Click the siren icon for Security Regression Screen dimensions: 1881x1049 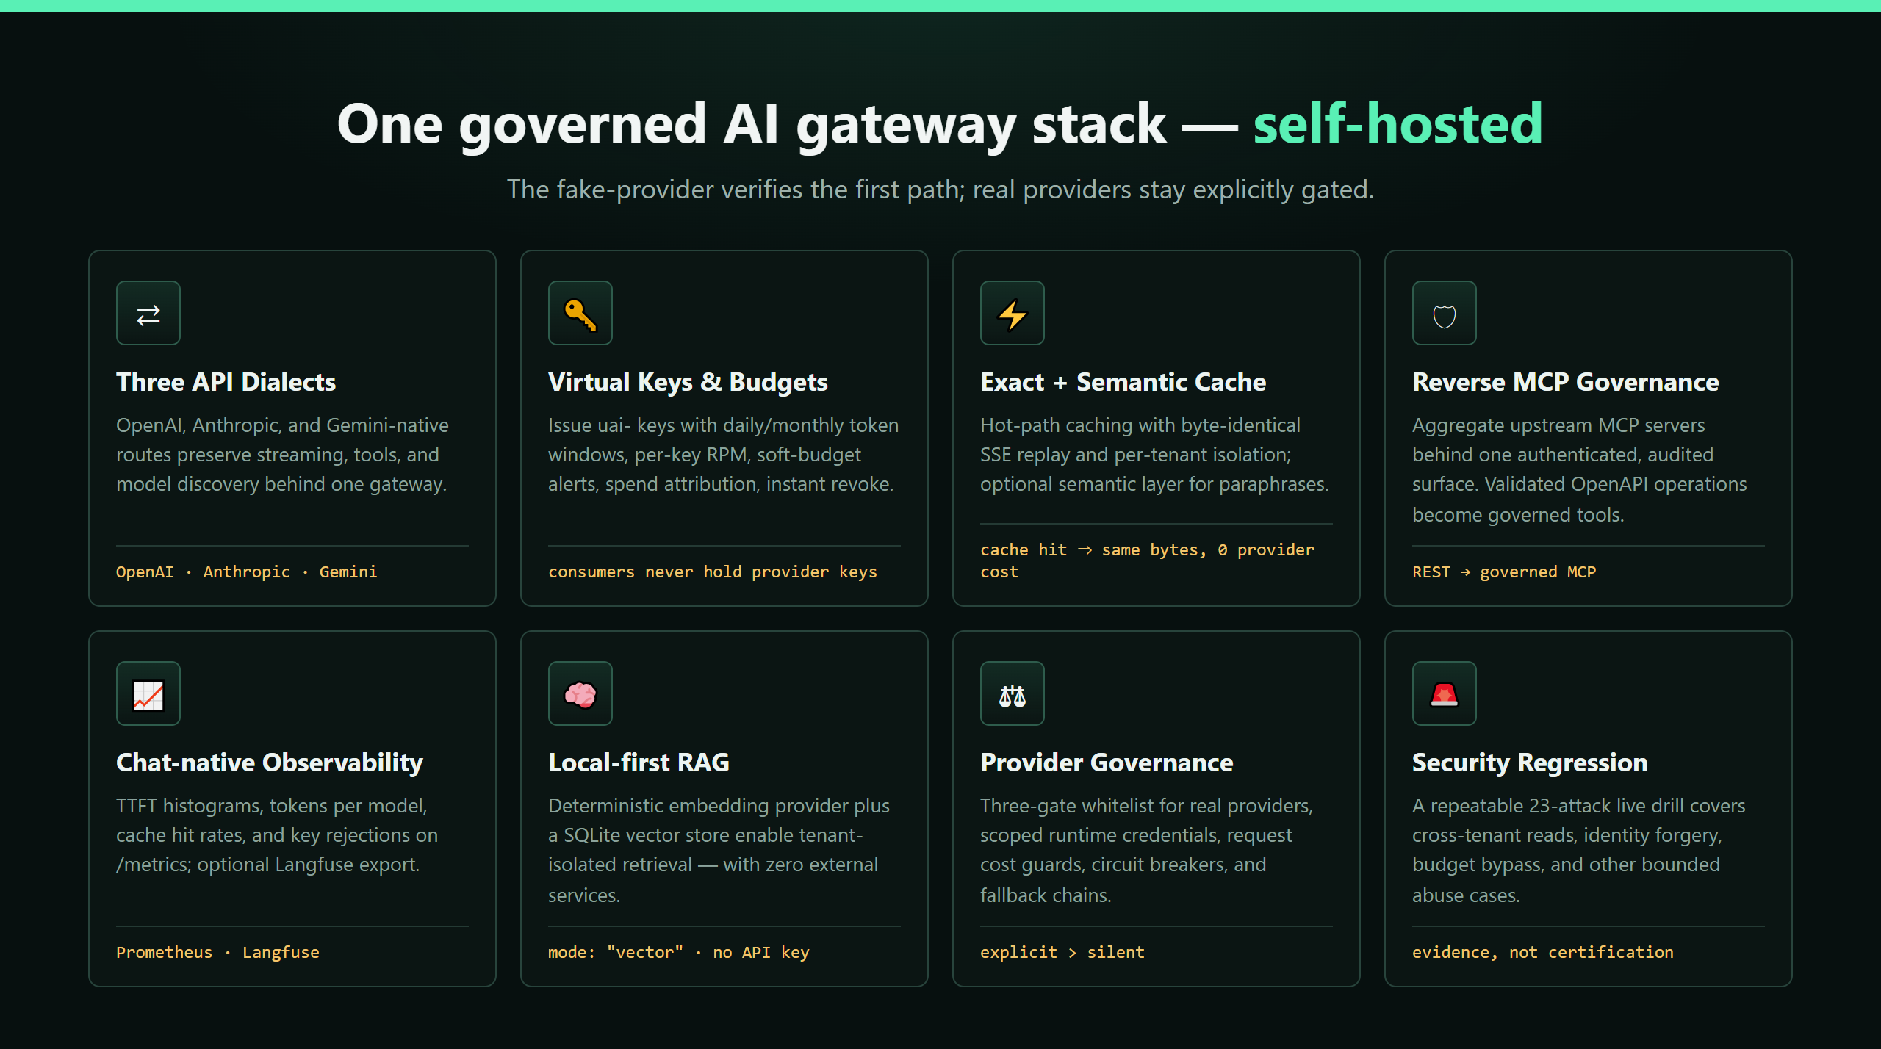coord(1445,693)
